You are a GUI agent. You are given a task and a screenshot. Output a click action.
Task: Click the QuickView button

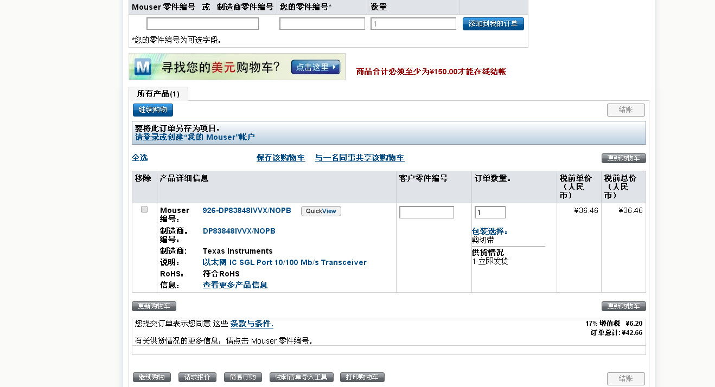click(321, 211)
